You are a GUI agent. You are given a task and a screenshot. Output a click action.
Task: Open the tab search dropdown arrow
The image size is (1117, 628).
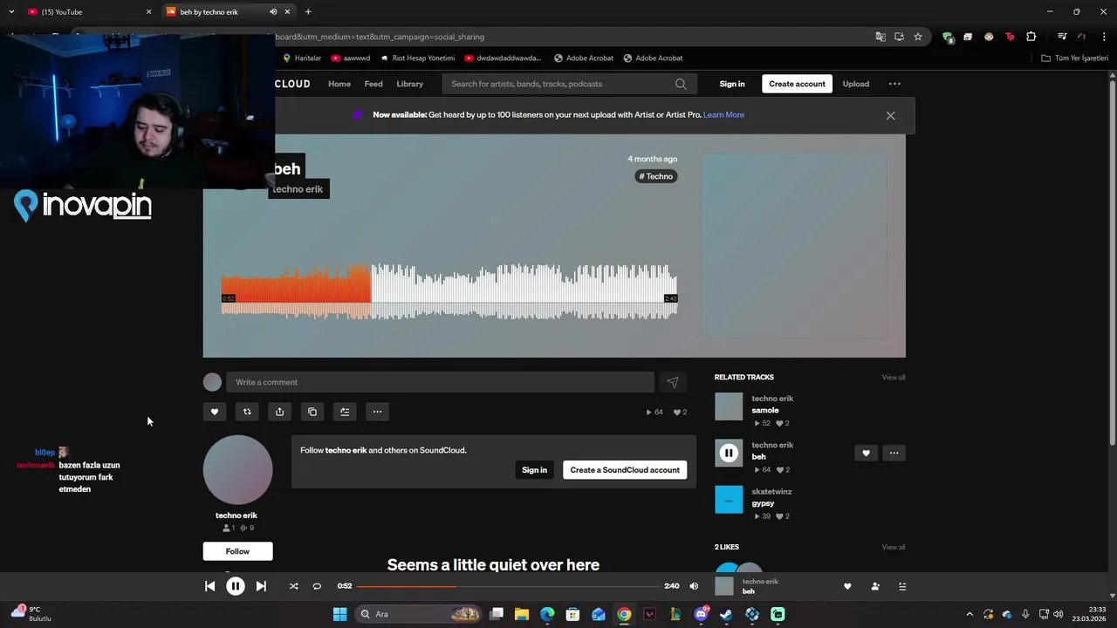click(x=10, y=12)
